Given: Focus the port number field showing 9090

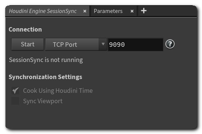Looking at the screenshot, I should coord(135,45).
